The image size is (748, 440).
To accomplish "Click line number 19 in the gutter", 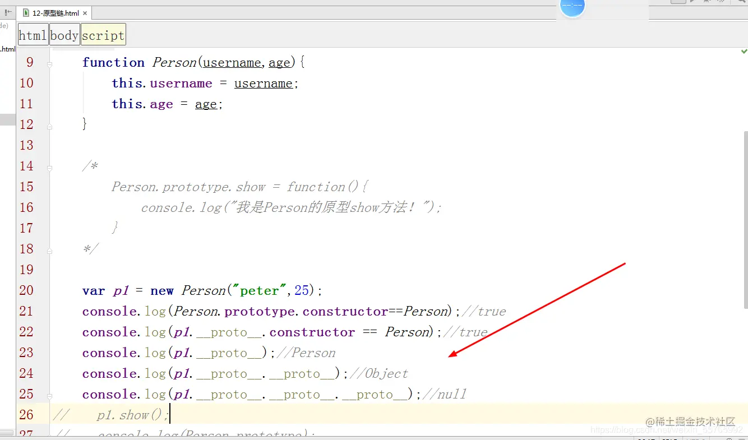I will 26,270.
